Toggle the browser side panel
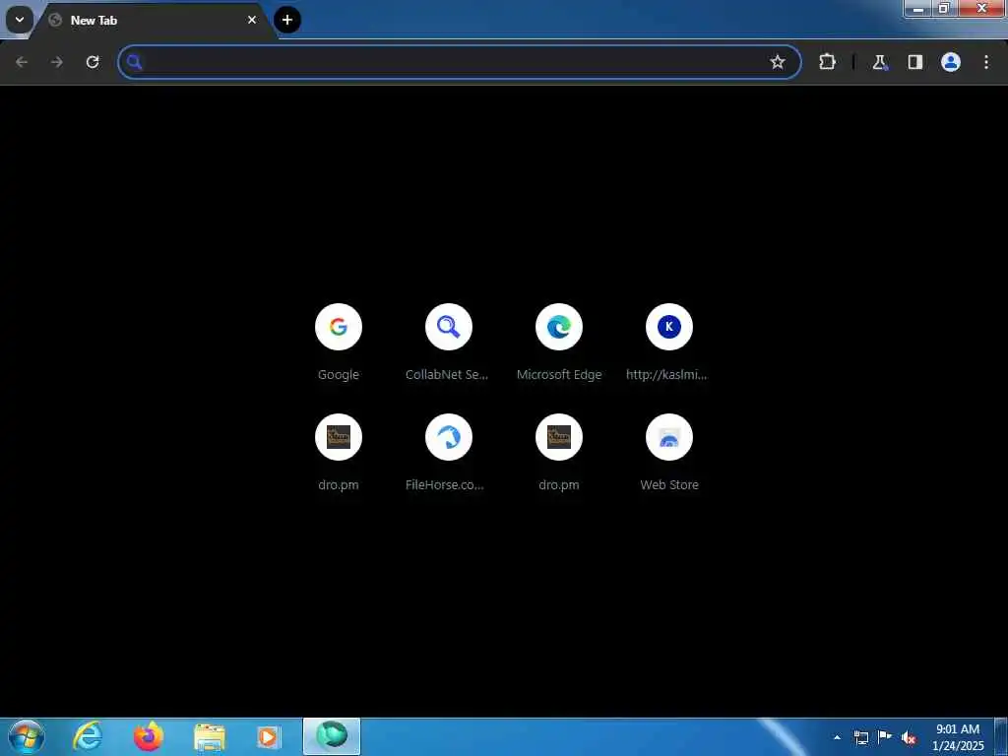 click(x=914, y=62)
